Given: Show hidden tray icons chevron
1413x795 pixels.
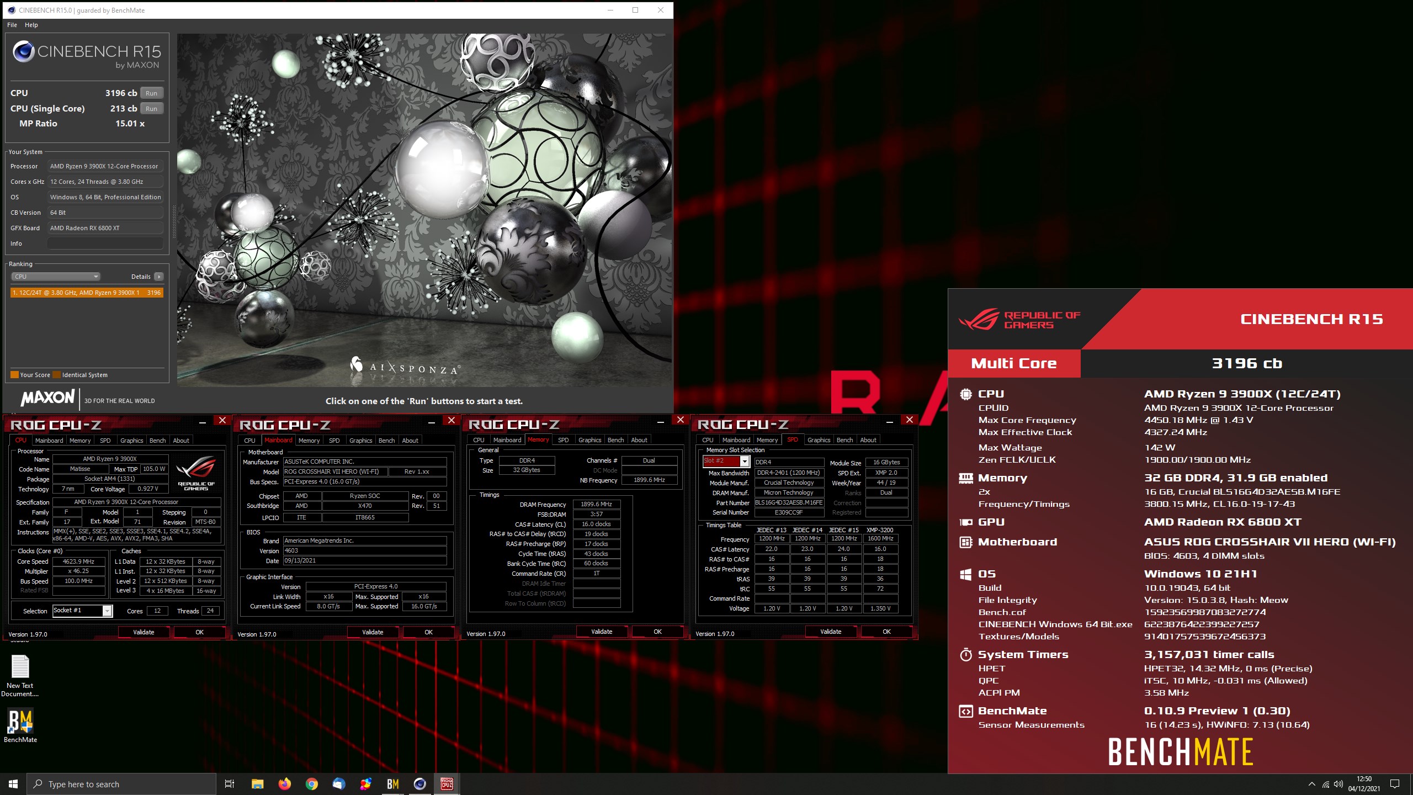Looking at the screenshot, I should click(1312, 784).
